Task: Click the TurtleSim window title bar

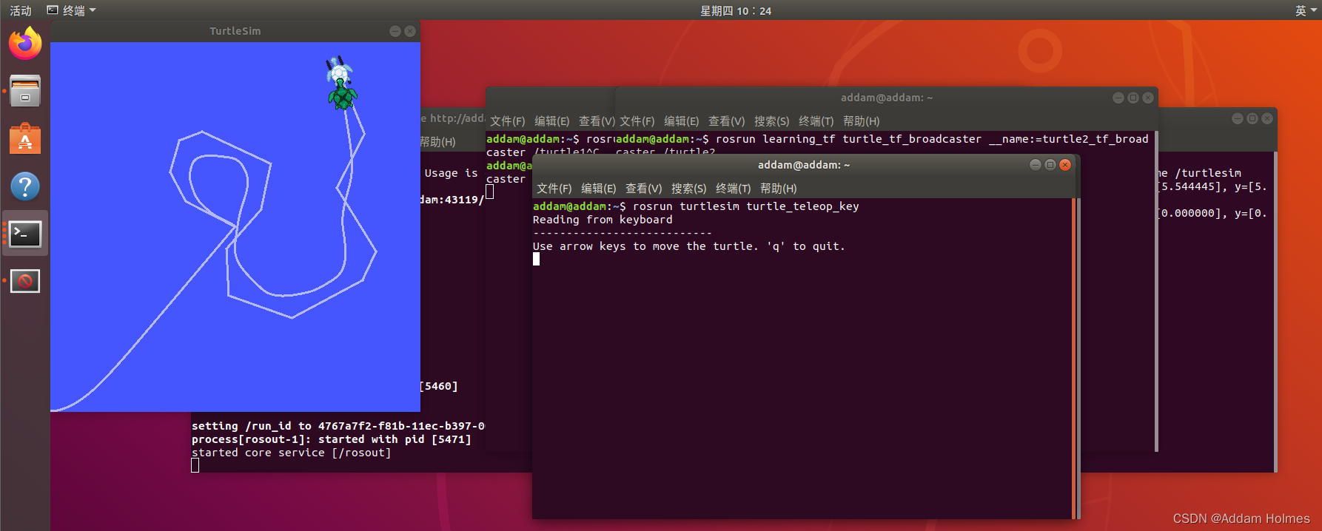Action: (x=235, y=31)
